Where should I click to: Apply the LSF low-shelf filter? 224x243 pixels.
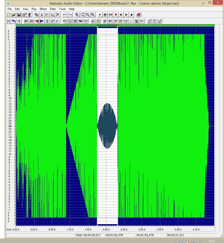(126, 21)
